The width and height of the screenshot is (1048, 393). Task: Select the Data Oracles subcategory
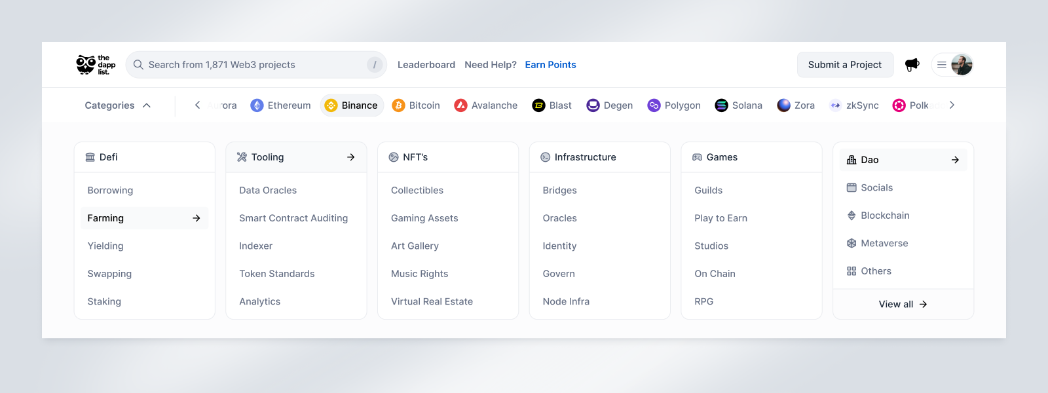268,191
